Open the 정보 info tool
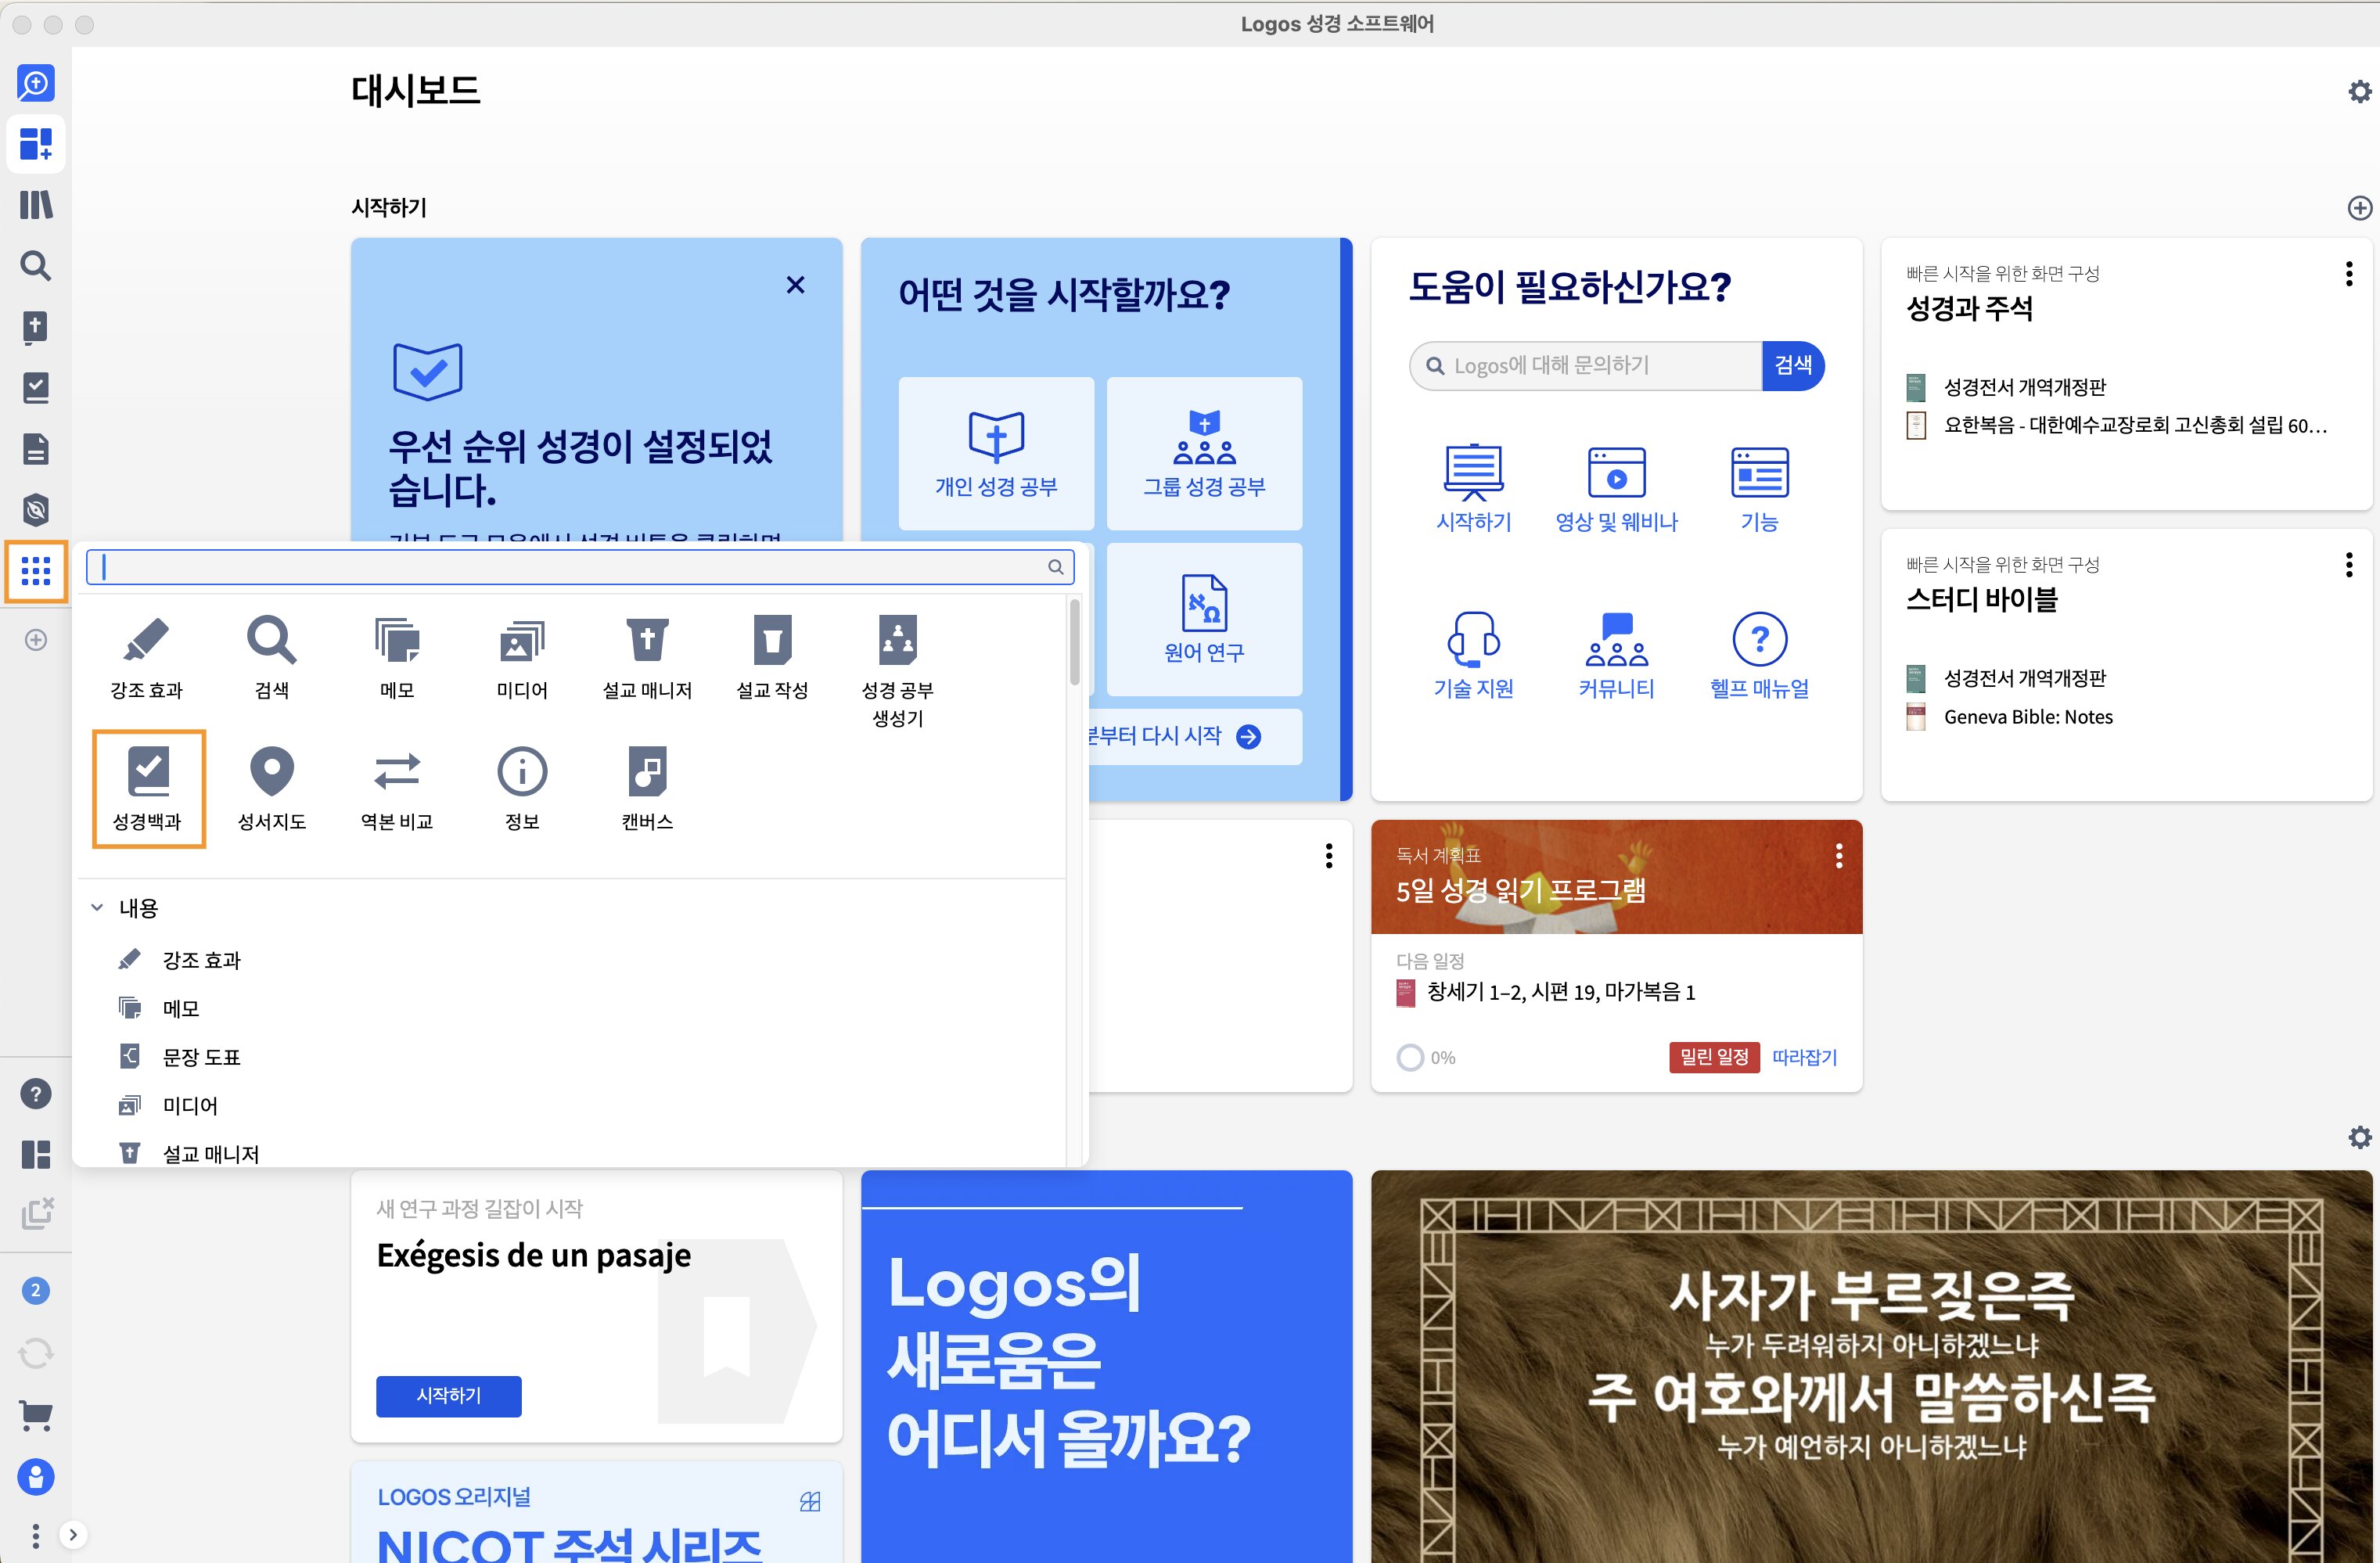 tap(522, 789)
